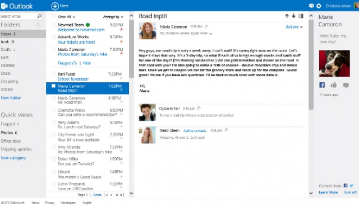Click the search magnifier icon
This screenshot has height=207, width=359.
39,16
